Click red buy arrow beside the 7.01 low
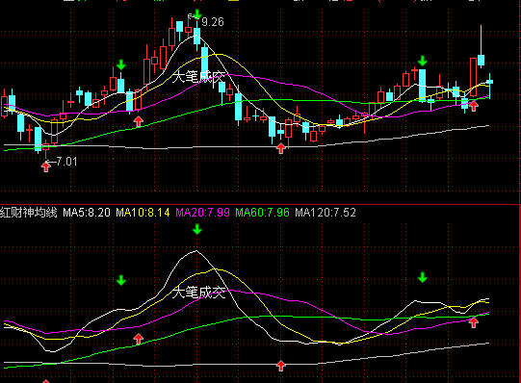The width and height of the screenshot is (521, 383). click(x=46, y=166)
